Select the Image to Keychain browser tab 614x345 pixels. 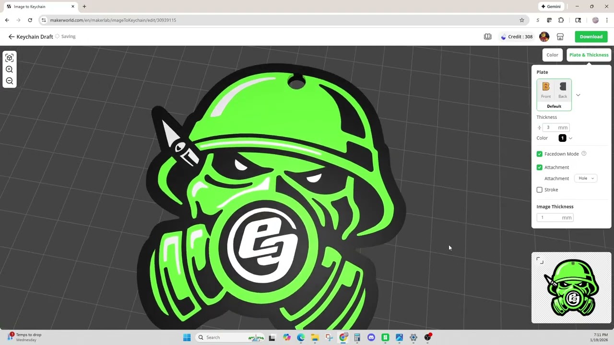pyautogui.click(x=41, y=7)
